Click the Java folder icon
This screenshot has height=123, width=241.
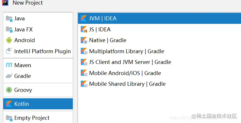9,19
